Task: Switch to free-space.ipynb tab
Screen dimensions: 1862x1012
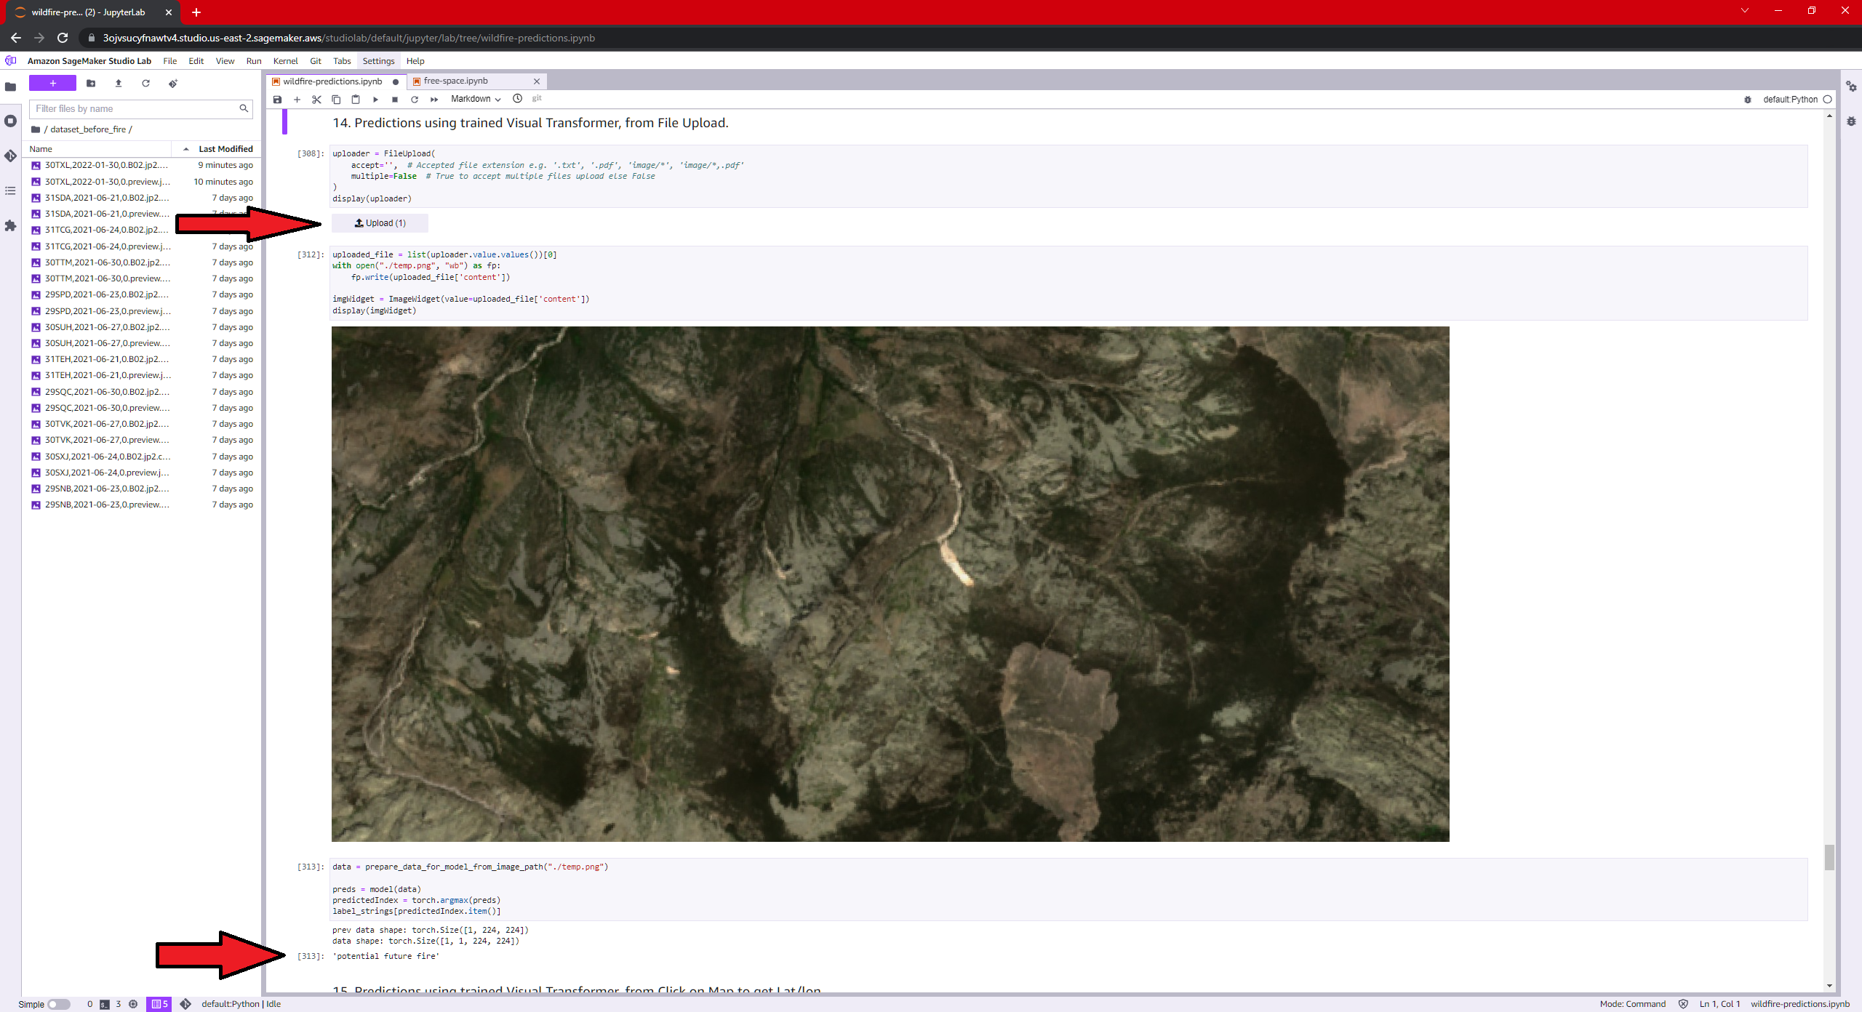Action: (x=456, y=81)
